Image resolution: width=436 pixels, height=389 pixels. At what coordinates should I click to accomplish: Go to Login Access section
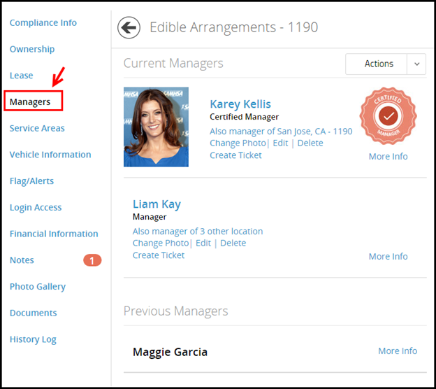tap(36, 208)
